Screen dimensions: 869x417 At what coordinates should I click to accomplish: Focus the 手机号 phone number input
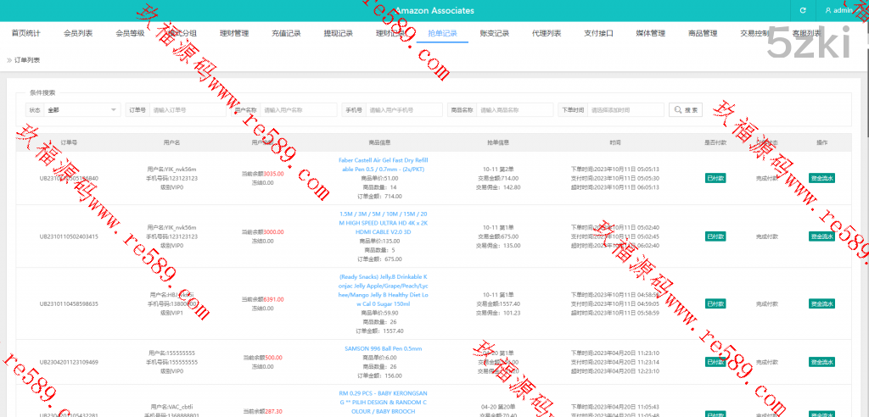tap(404, 109)
